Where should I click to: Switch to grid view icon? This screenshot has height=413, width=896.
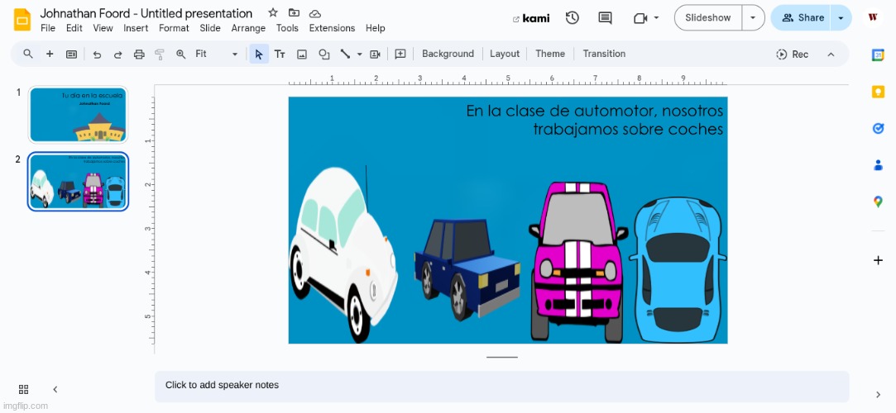[23, 390]
